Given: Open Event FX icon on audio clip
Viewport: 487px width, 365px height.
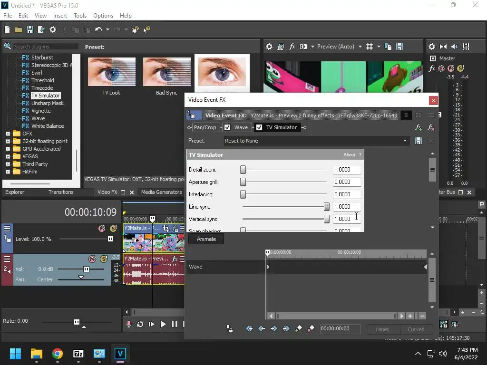Looking at the screenshot, I should (175, 259).
